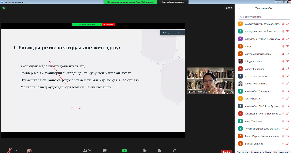The image size is (291, 153).
Task: Click in the Найти участника search field
Action: pos(264,17)
